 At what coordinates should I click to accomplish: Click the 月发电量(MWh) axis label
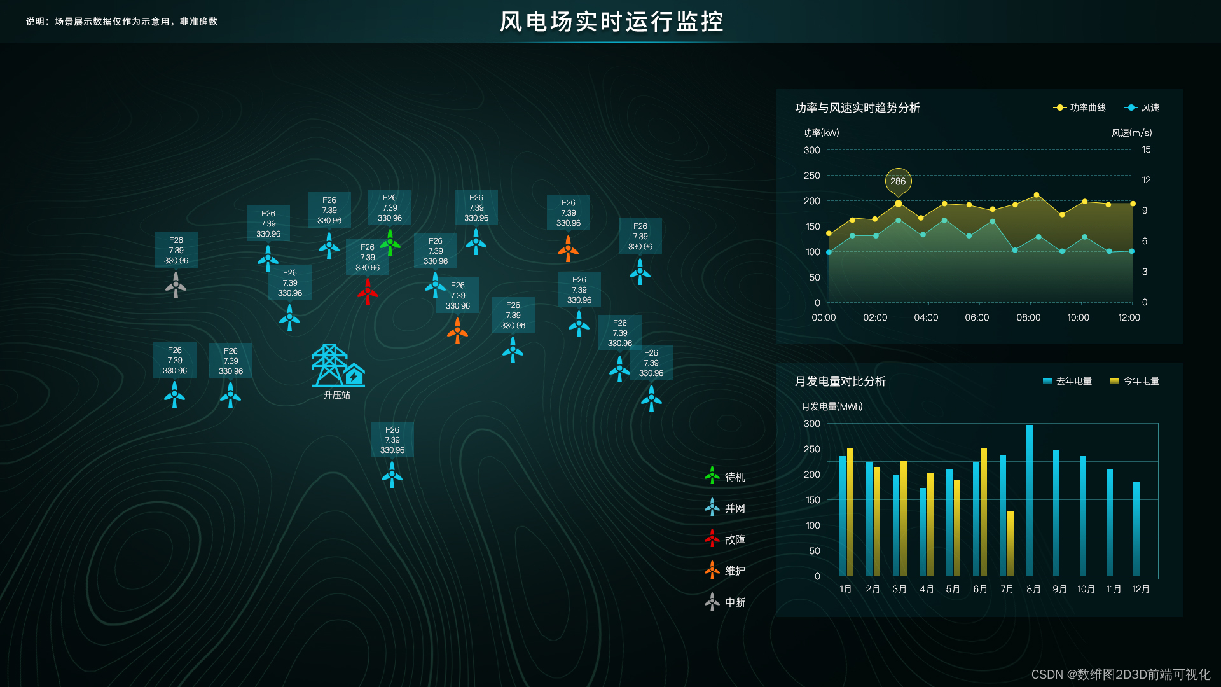click(832, 406)
